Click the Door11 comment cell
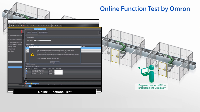This screenshot has width=200, height=112. 44,72
